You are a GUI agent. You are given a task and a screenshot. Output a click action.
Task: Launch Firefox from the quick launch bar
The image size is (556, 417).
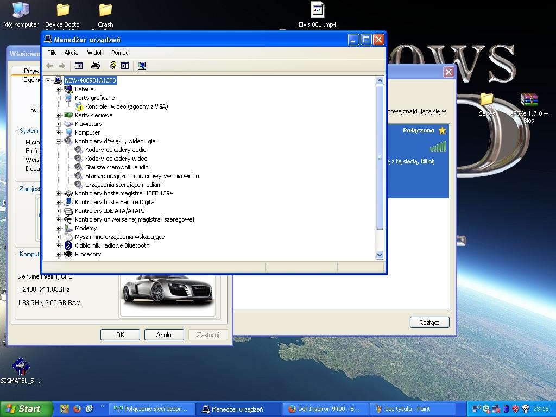click(x=77, y=409)
